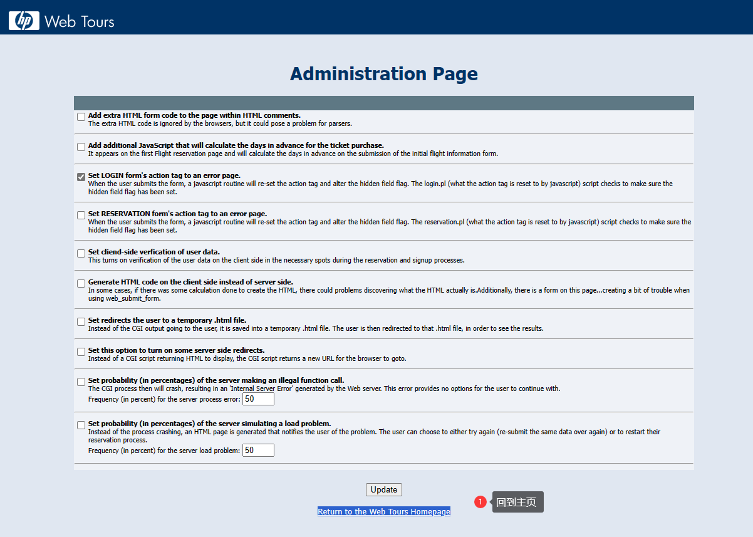
Task: Click 'Frequency (in percent) for the server process error' text
Action: (x=164, y=399)
